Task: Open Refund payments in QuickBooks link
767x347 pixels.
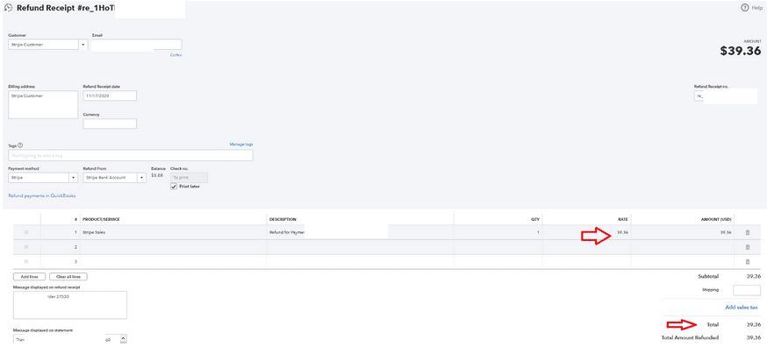Action: [x=42, y=196]
